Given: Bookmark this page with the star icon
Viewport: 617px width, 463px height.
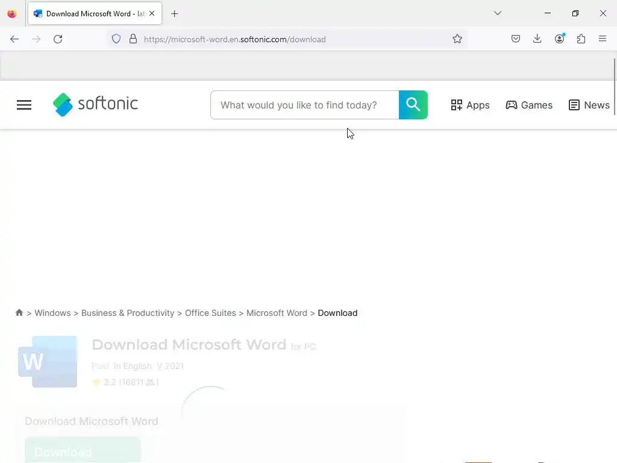Looking at the screenshot, I should [457, 39].
